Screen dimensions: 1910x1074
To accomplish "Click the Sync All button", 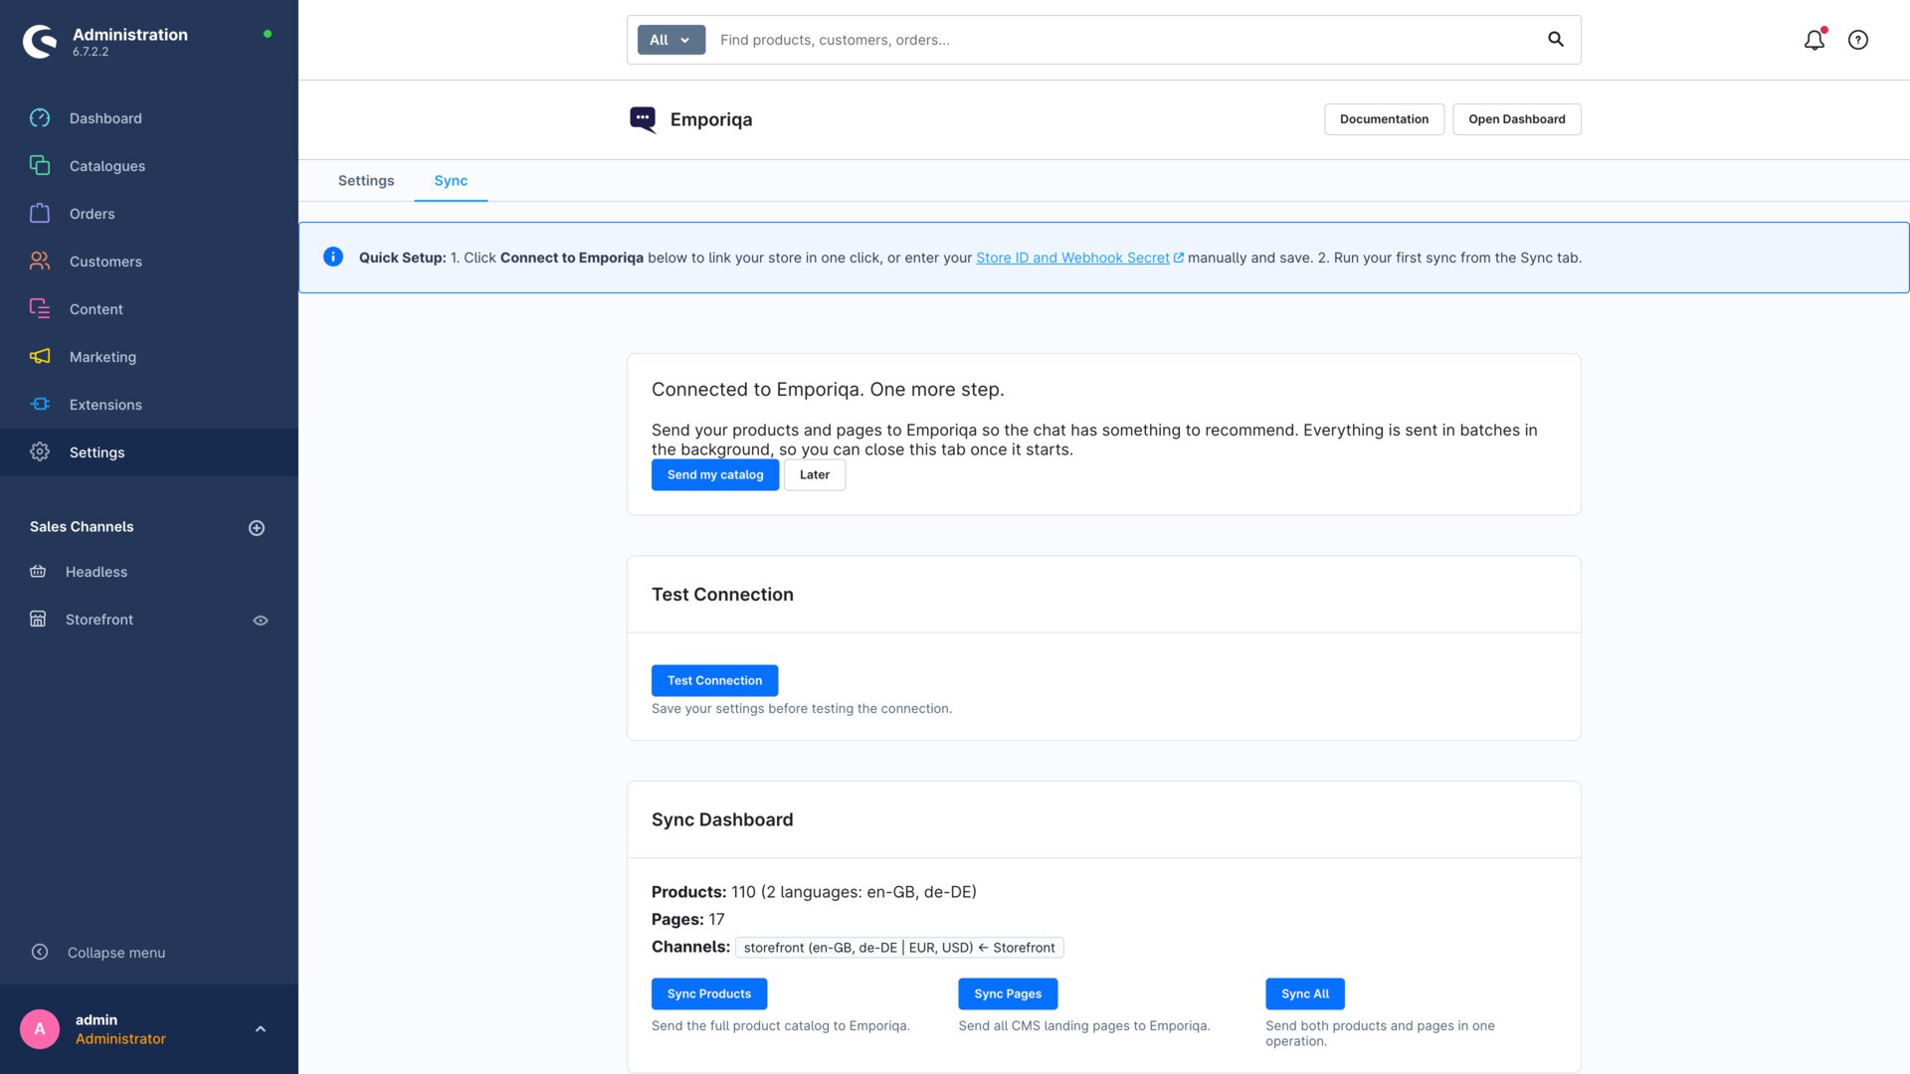I will click(1304, 993).
